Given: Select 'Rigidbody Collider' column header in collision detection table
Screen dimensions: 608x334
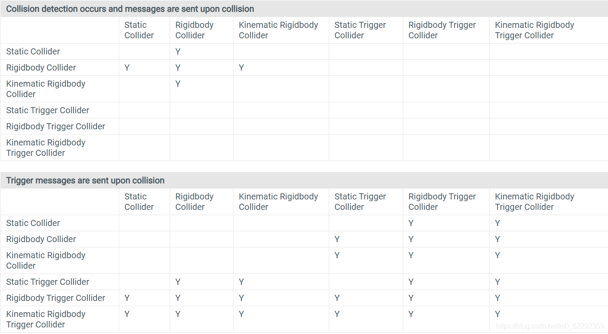Looking at the screenshot, I should (x=194, y=30).
